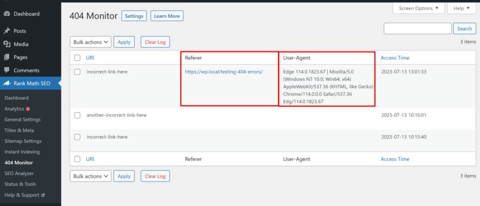Open Rank Math Dashboard submenu item
Viewport: 480px width, 206px height.
point(16,98)
